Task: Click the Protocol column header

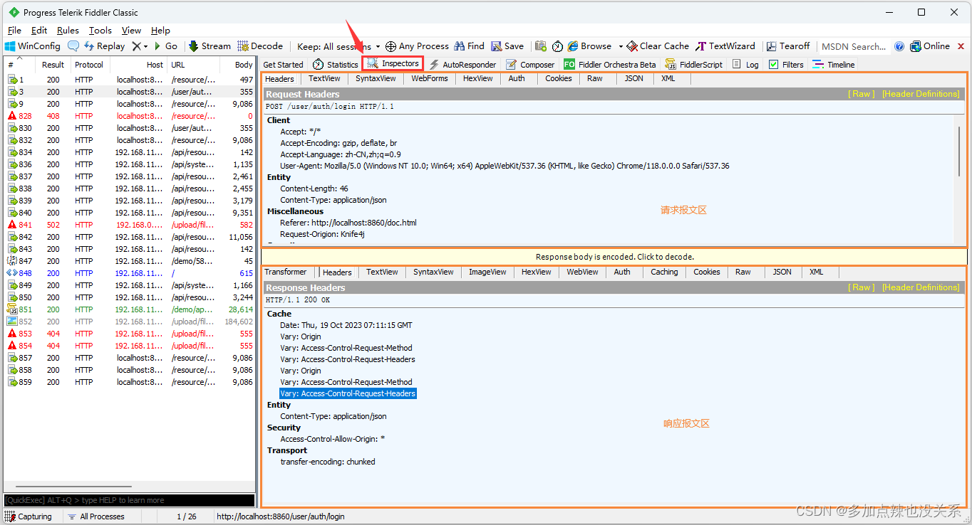Action: tap(89, 65)
